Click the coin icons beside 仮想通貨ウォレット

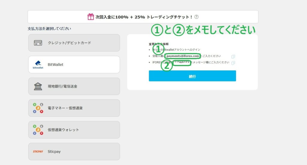38,130
